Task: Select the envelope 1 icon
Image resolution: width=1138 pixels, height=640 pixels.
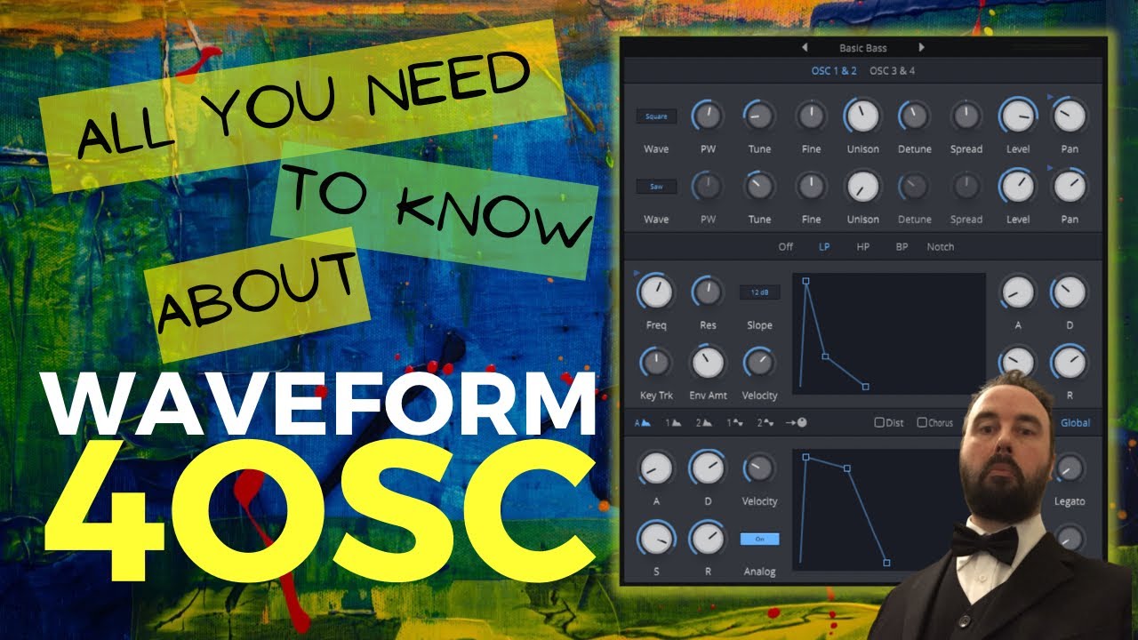Action: click(x=673, y=423)
